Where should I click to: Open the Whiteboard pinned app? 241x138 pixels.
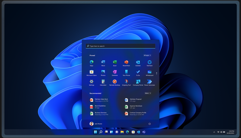[x=149, y=72]
